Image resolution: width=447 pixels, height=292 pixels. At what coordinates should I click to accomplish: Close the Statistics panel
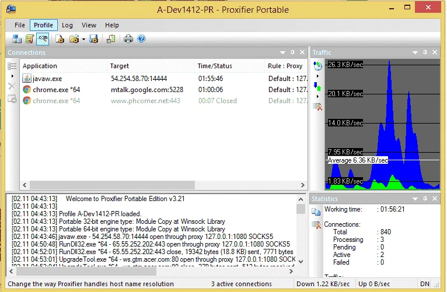click(x=435, y=199)
